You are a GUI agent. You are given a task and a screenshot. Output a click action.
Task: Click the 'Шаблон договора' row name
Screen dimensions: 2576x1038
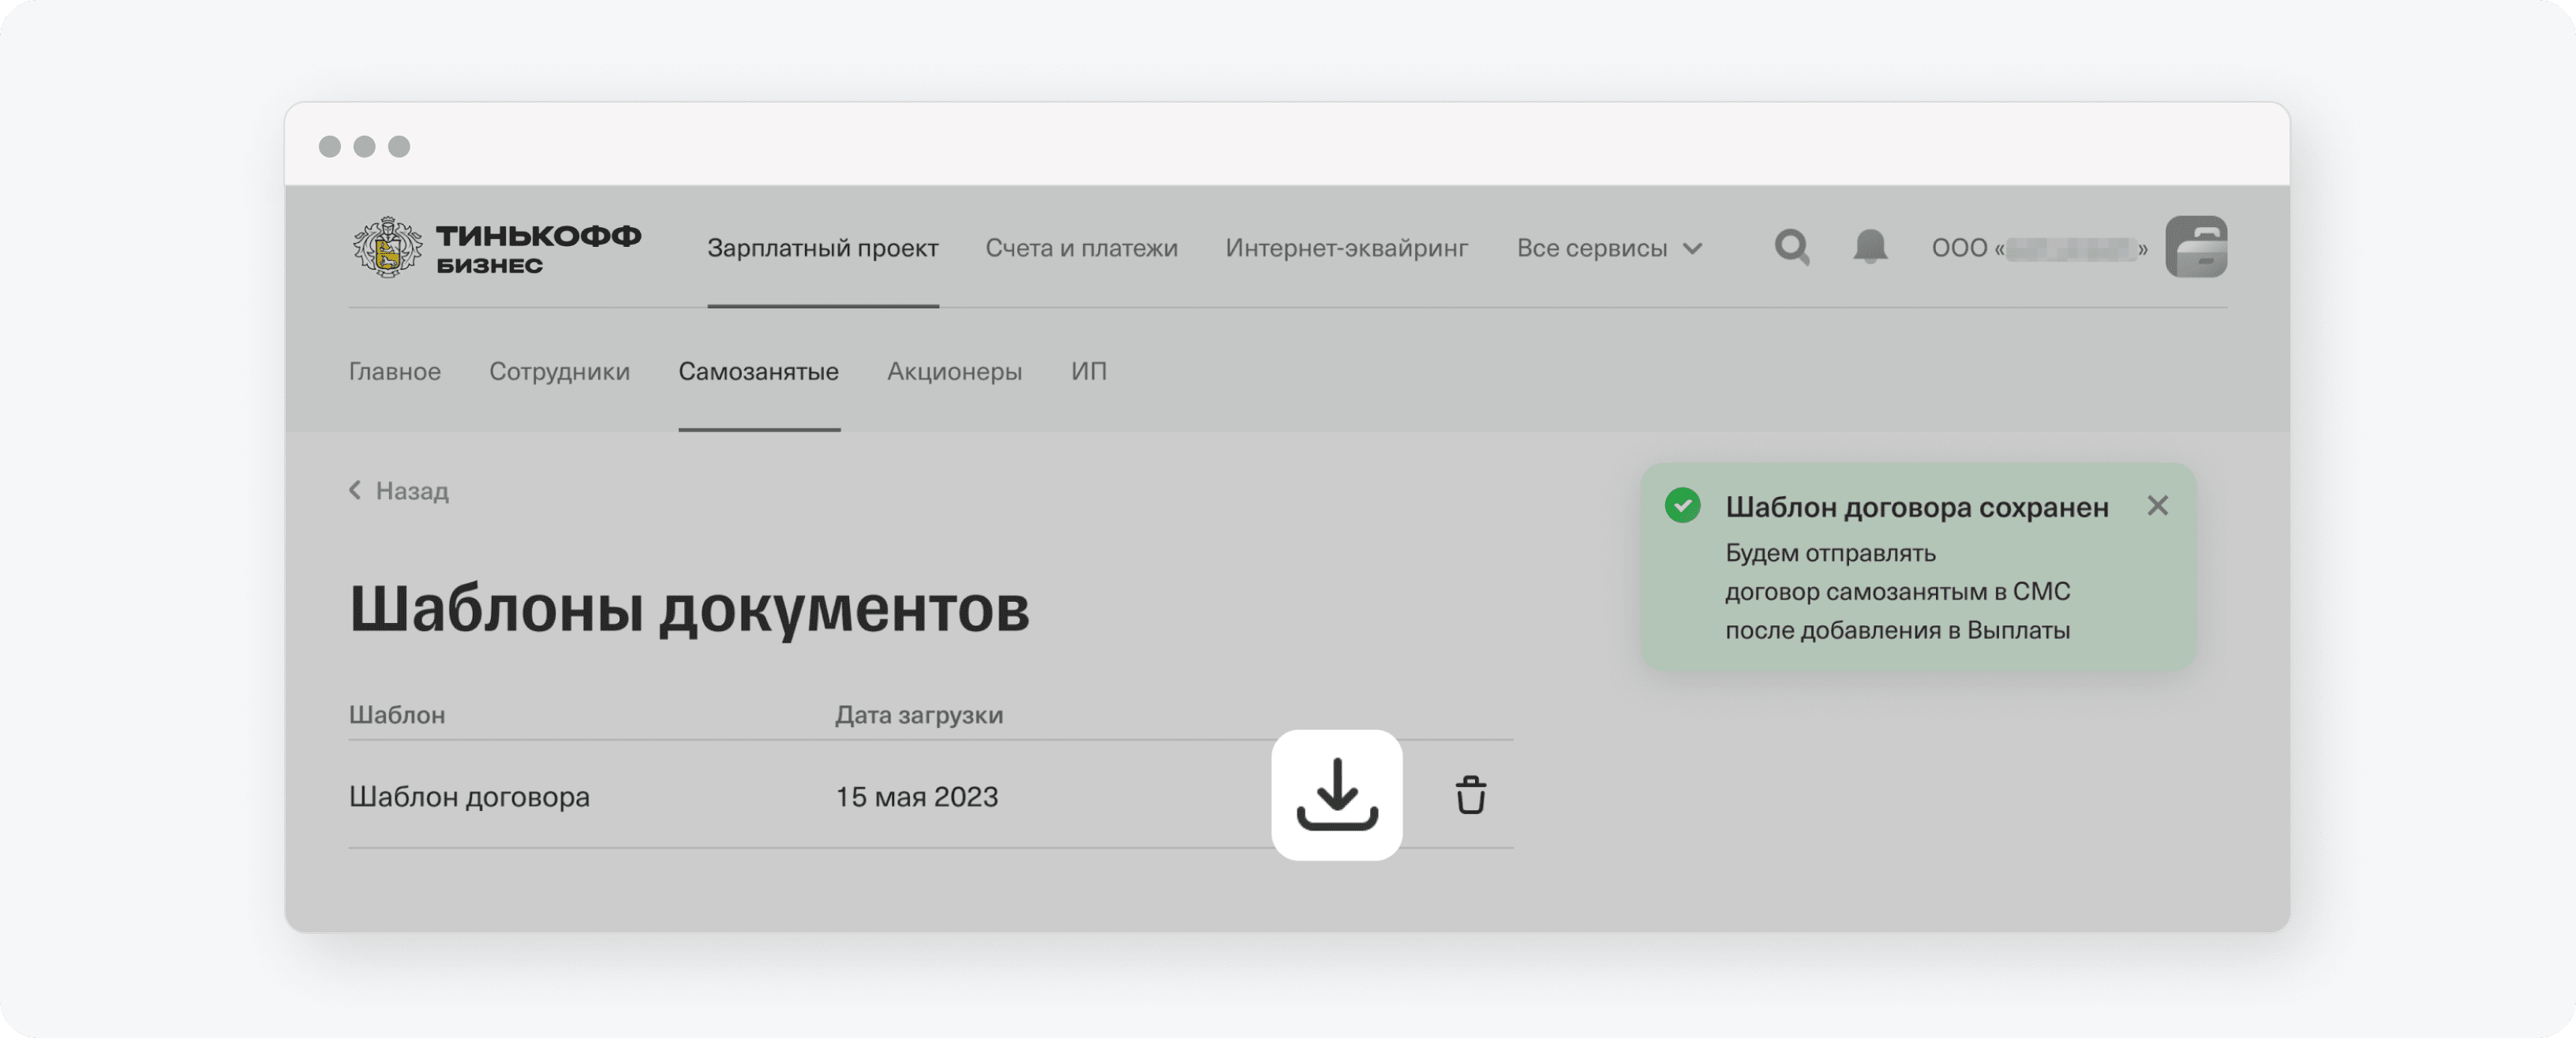[x=469, y=796]
